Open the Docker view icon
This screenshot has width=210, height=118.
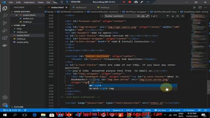click(5, 45)
